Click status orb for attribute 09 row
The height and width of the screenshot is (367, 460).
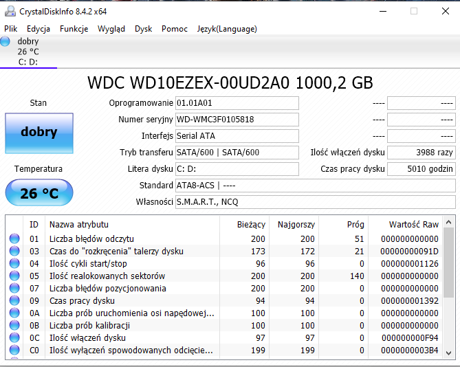(x=14, y=300)
